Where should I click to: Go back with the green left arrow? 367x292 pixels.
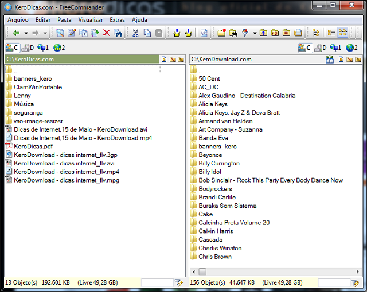click(16, 33)
